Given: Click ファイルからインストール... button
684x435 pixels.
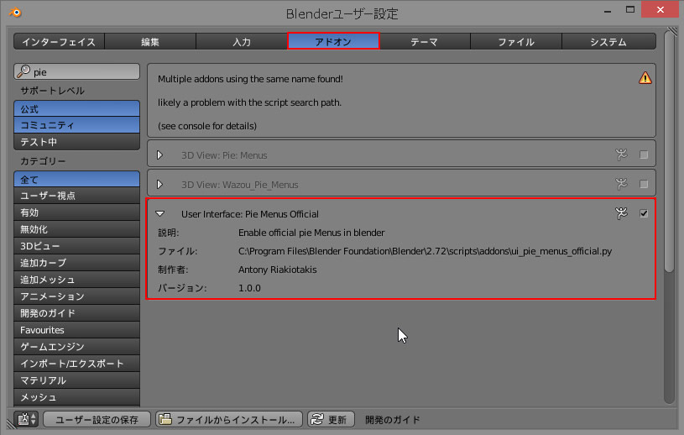Looking at the screenshot, I should [229, 419].
